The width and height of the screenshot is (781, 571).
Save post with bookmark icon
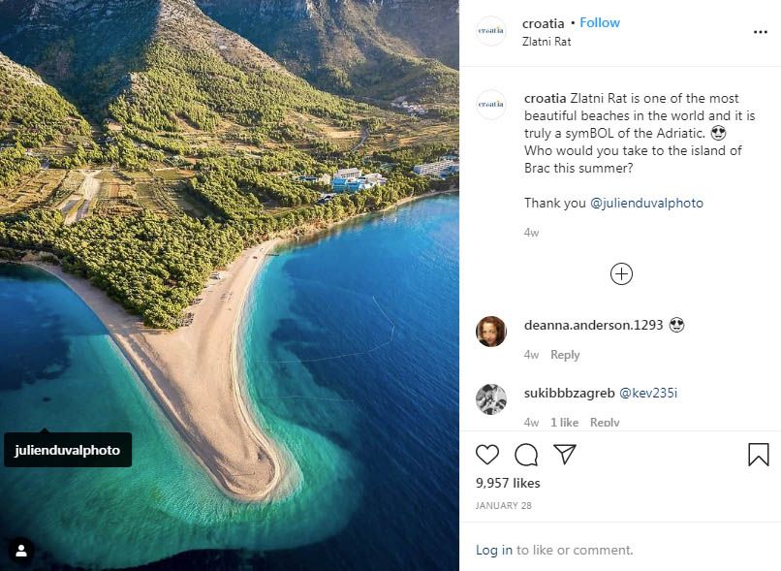click(x=758, y=455)
